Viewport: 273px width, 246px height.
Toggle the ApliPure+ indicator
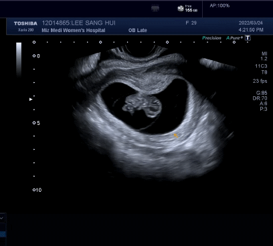tap(234, 38)
